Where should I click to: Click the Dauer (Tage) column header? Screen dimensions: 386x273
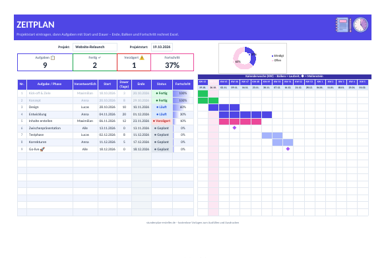click(124, 84)
